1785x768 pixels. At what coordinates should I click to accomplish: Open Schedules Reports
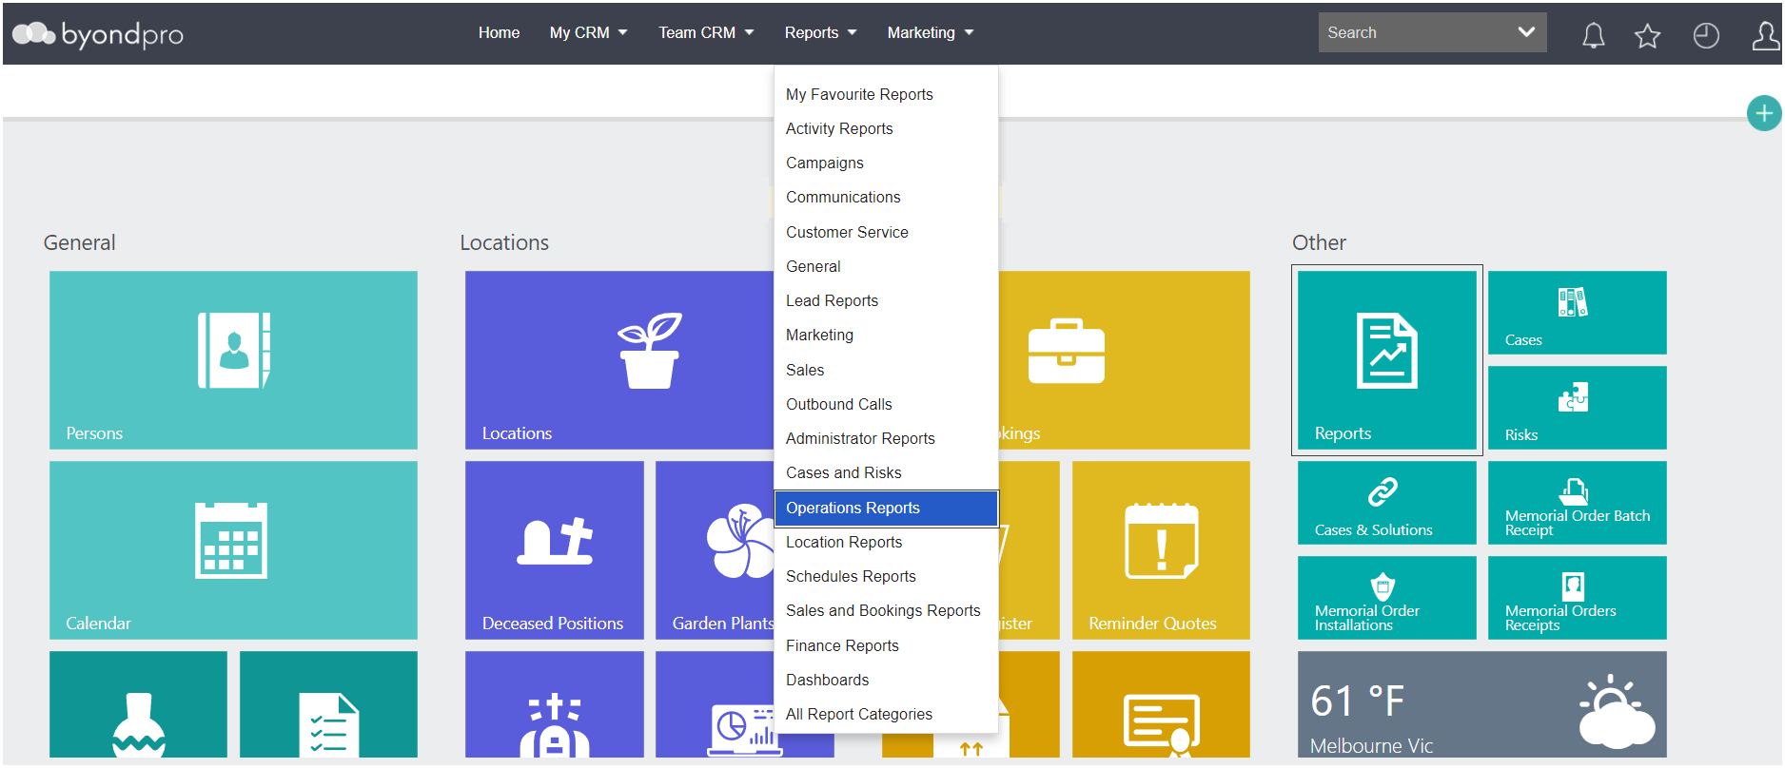(x=886, y=576)
